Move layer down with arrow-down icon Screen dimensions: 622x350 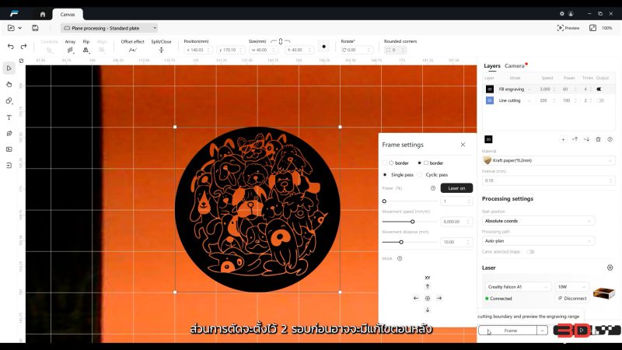587,139
